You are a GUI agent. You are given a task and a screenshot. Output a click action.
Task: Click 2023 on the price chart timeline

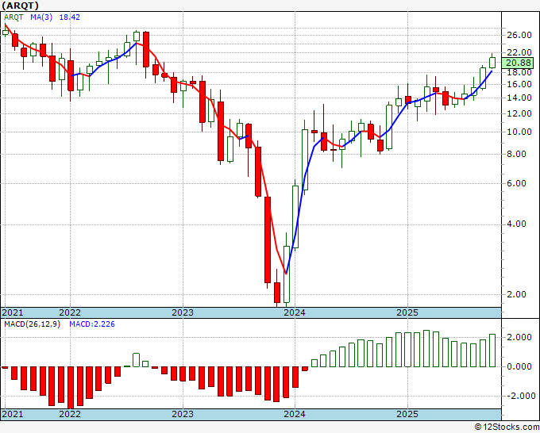(x=183, y=312)
